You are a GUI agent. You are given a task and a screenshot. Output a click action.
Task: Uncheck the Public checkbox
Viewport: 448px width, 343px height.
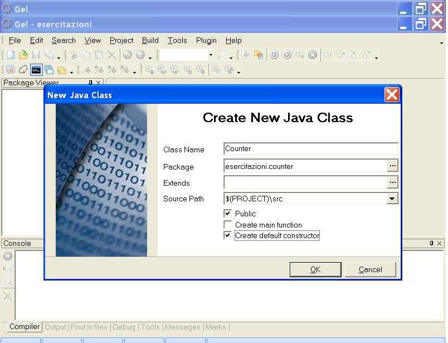tap(227, 214)
